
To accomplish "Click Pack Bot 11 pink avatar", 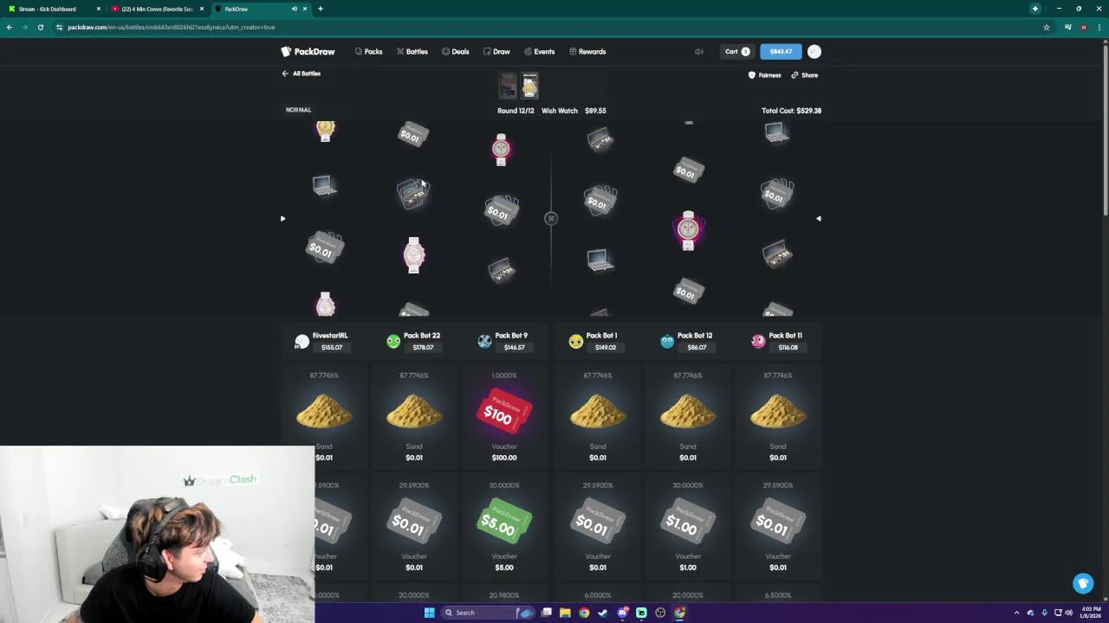I will pos(758,341).
